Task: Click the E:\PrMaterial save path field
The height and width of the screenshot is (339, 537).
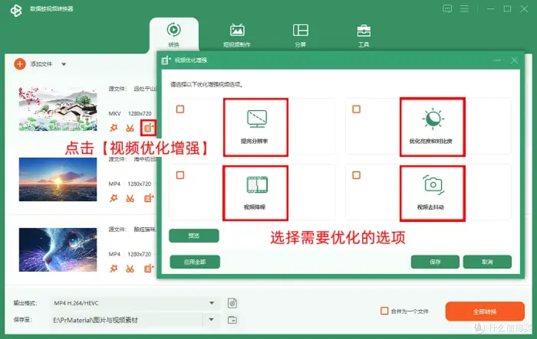Action: tap(127, 320)
